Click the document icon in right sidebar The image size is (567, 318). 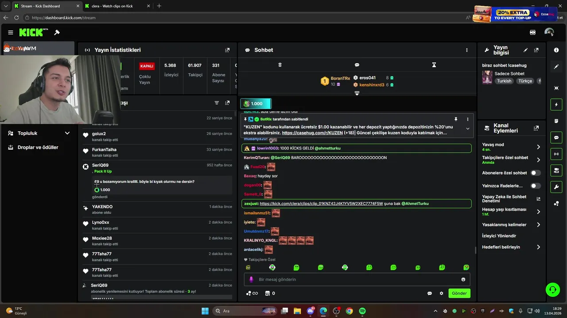click(x=556, y=121)
